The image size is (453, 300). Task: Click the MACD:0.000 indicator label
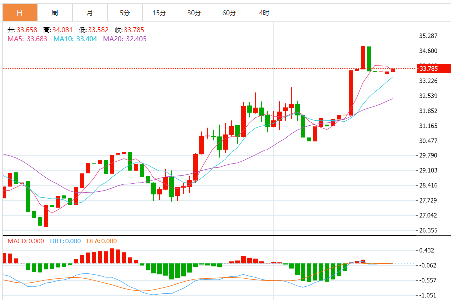(26, 241)
